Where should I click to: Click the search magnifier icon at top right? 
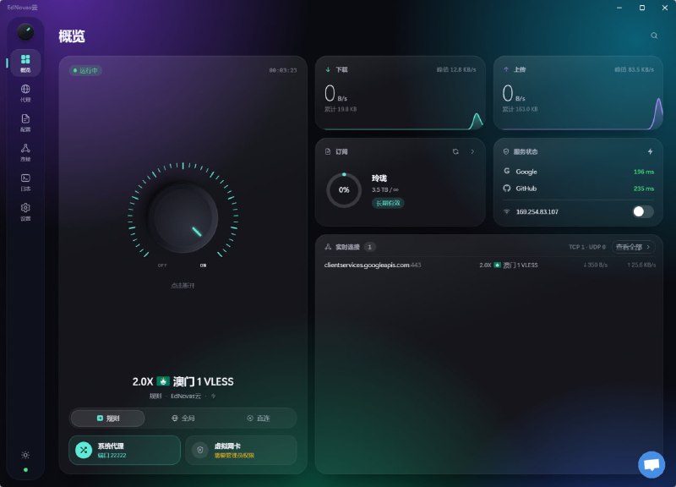tap(654, 36)
